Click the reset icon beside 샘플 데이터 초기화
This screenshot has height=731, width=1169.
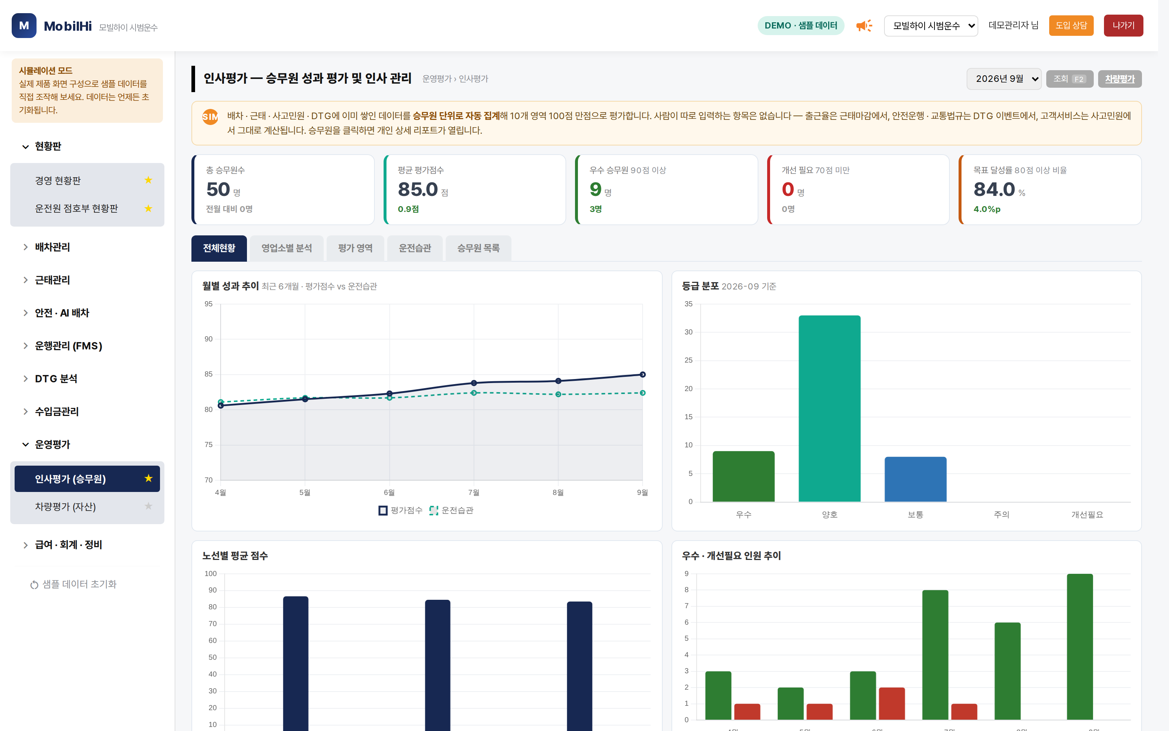click(x=34, y=584)
